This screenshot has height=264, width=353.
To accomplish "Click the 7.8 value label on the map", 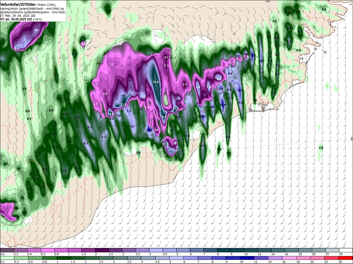I will coord(221,89).
